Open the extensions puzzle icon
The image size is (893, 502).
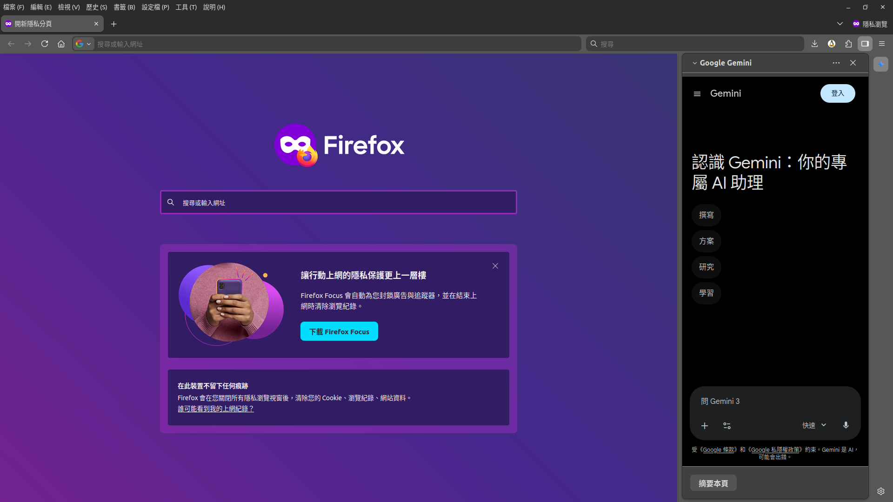(x=848, y=44)
